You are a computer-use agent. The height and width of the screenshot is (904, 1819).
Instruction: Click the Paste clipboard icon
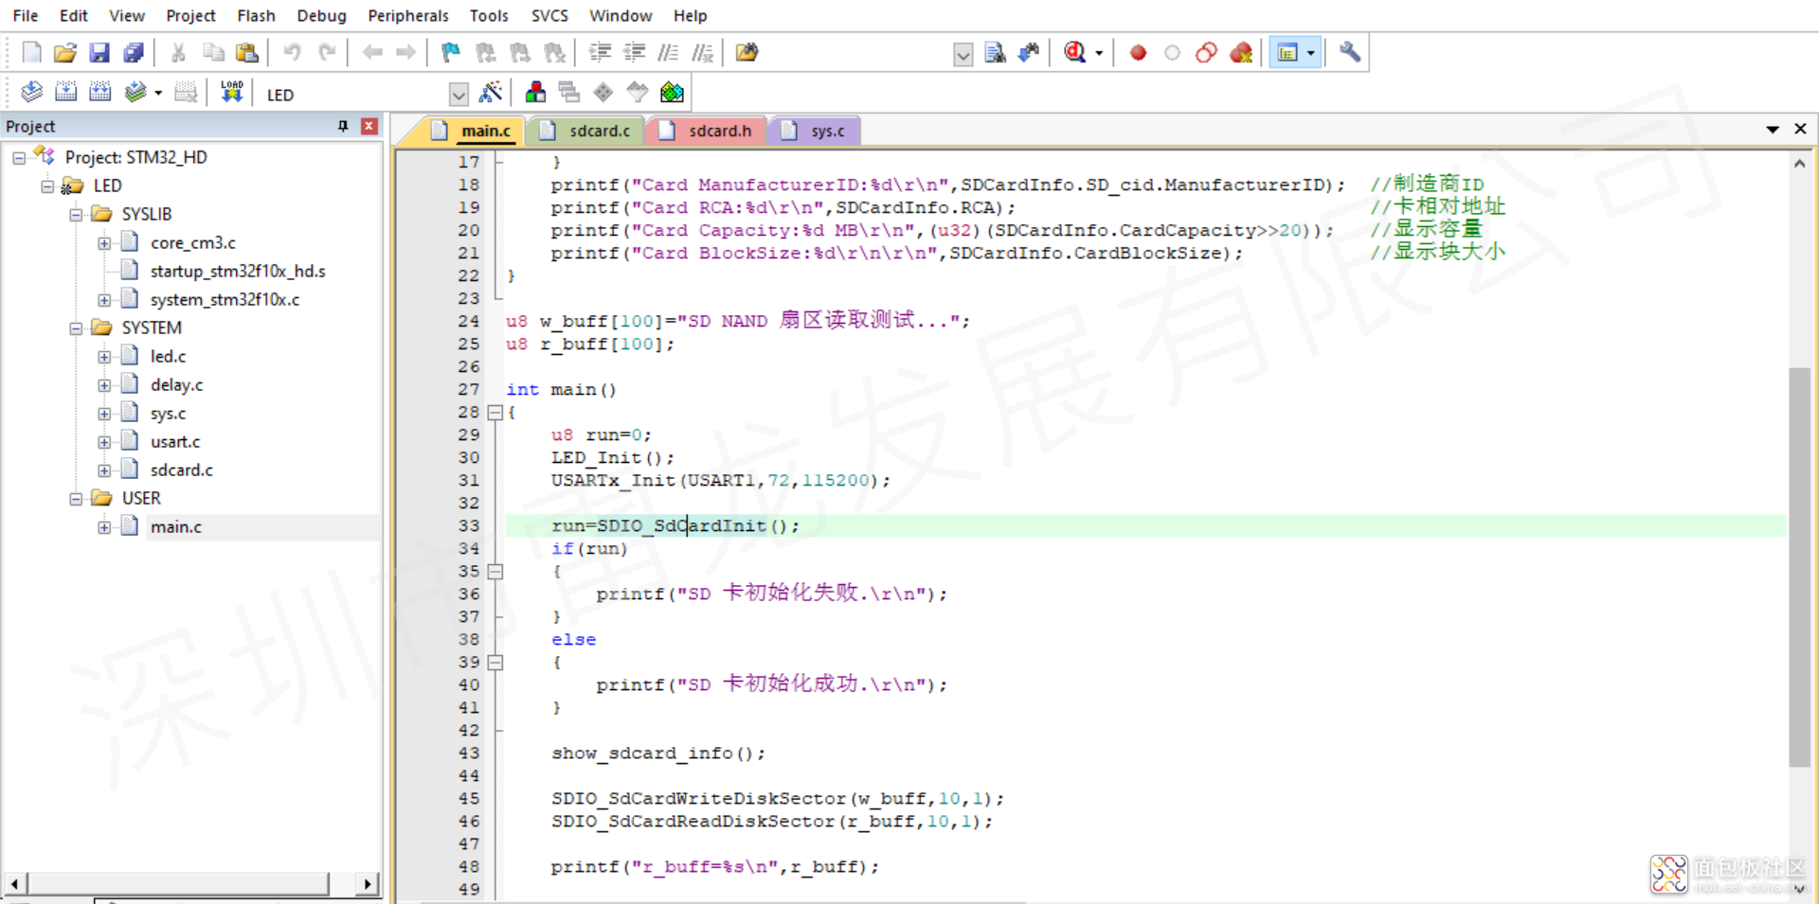[x=246, y=53]
